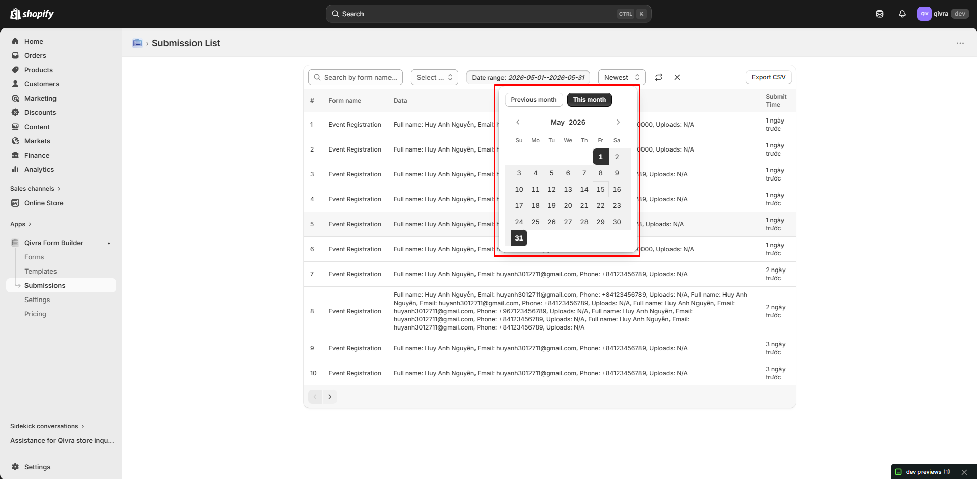The width and height of the screenshot is (977, 479).
Task: Expand Sales channels section
Action: click(35, 189)
